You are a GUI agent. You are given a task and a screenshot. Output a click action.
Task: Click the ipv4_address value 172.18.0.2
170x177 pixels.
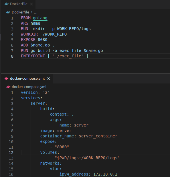click(105, 174)
